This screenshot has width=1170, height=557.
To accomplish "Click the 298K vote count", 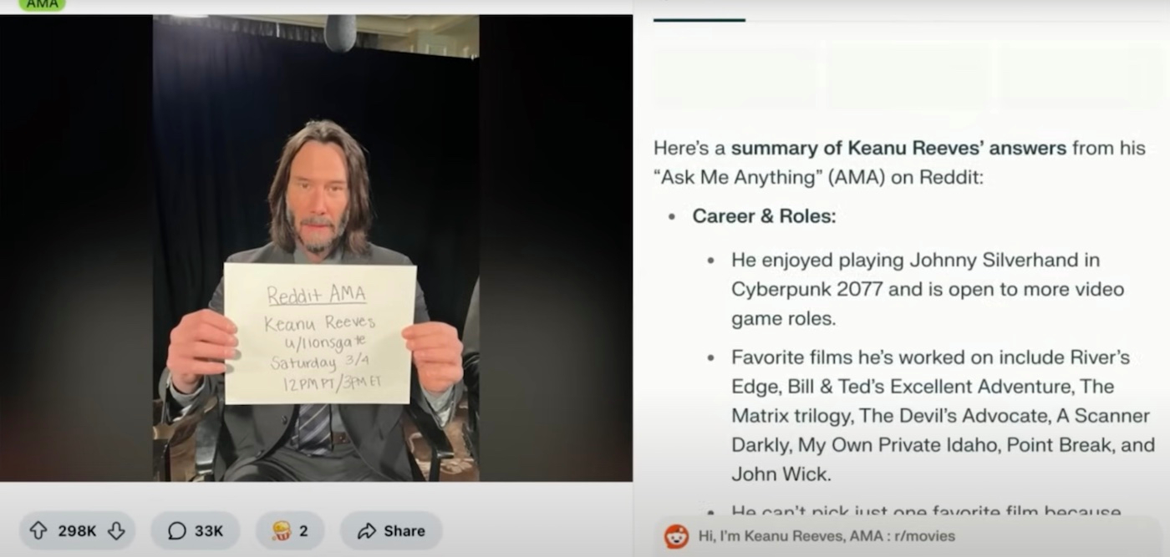I will 77,531.
